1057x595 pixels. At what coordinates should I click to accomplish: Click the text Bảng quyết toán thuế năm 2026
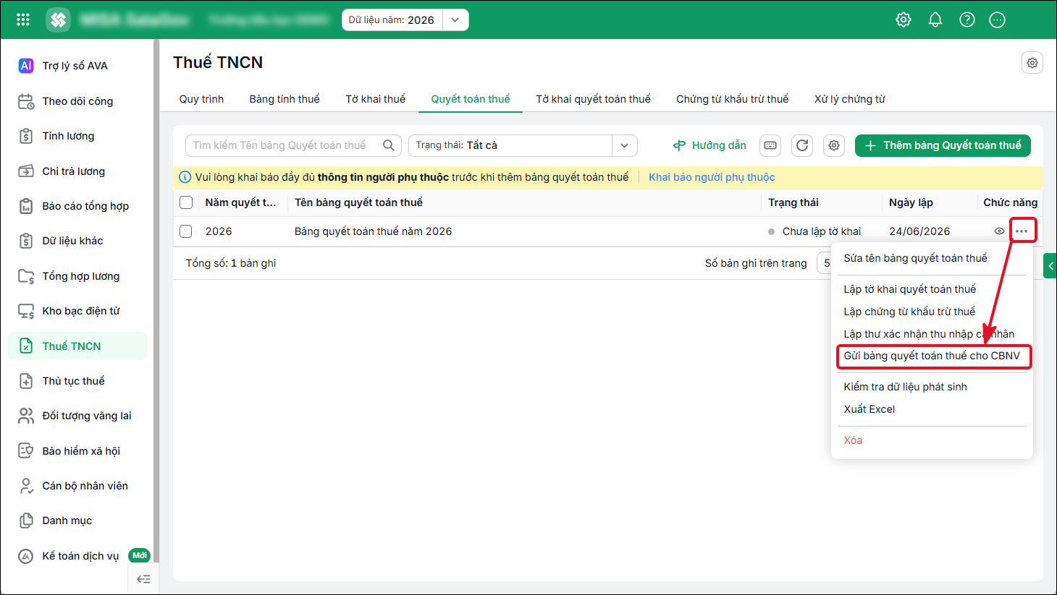coord(373,231)
